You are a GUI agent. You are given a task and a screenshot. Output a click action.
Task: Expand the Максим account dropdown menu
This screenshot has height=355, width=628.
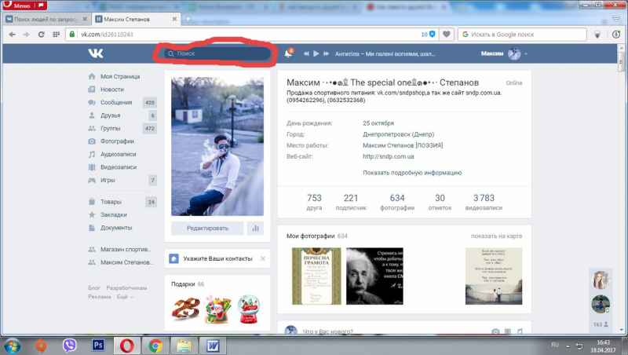[505, 53]
